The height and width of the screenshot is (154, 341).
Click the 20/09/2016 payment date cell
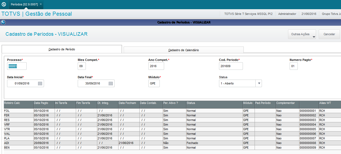[44, 143]
